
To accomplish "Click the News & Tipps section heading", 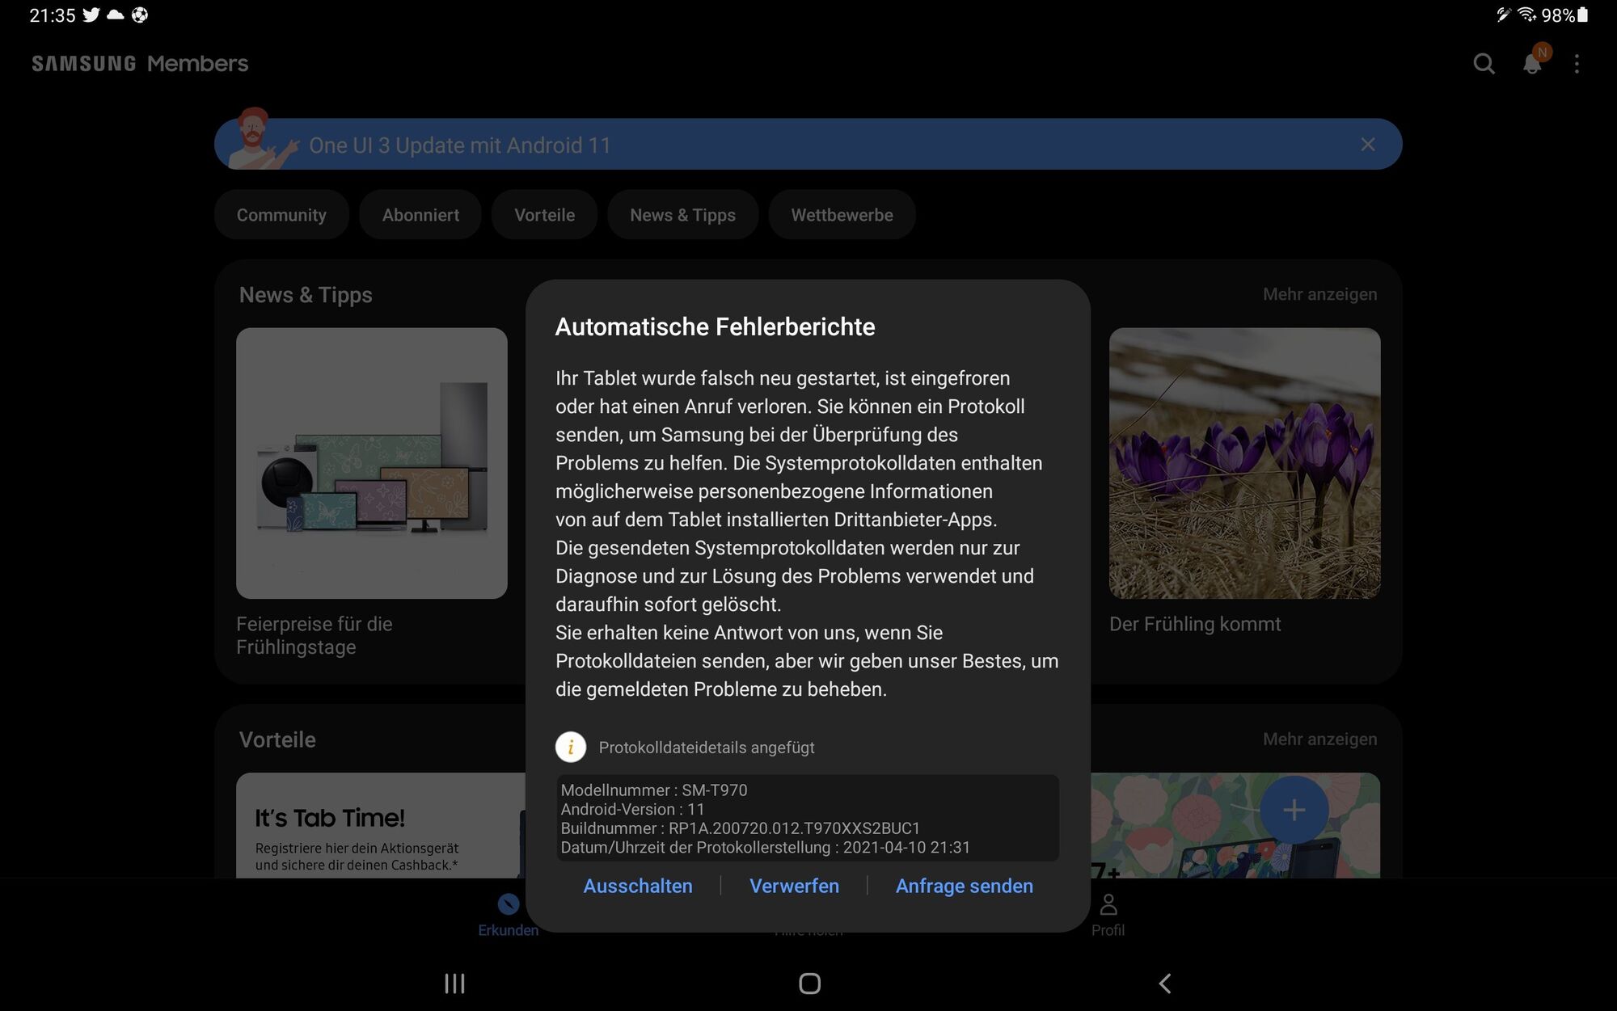I will coord(306,295).
